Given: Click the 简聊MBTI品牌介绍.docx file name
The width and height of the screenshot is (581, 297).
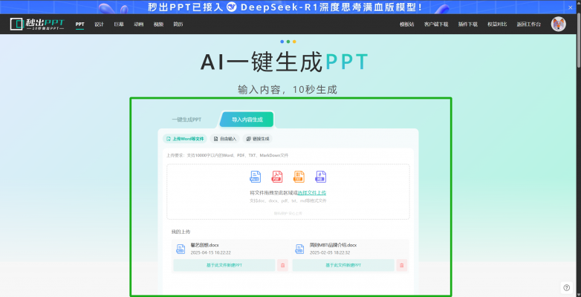Looking at the screenshot, I should coord(333,245).
